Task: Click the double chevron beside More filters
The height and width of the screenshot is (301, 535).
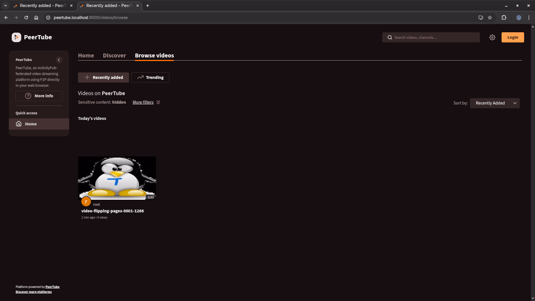Action: click(158, 102)
